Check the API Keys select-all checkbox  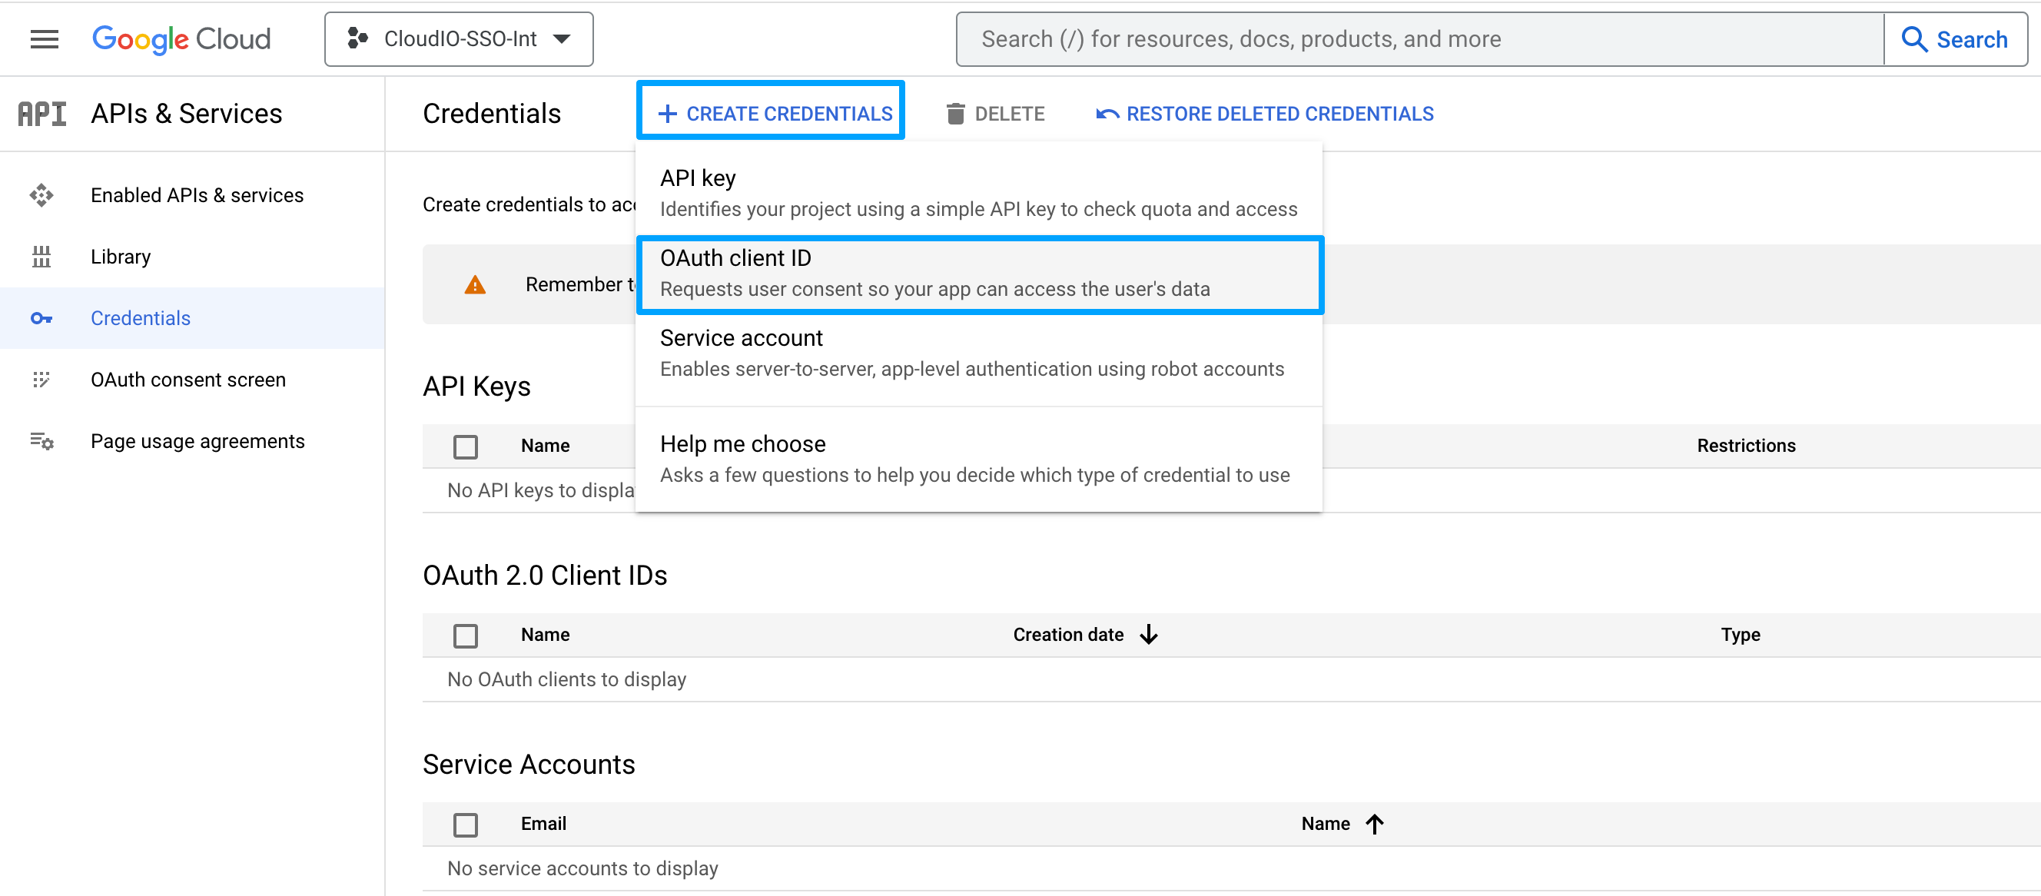[x=465, y=446]
